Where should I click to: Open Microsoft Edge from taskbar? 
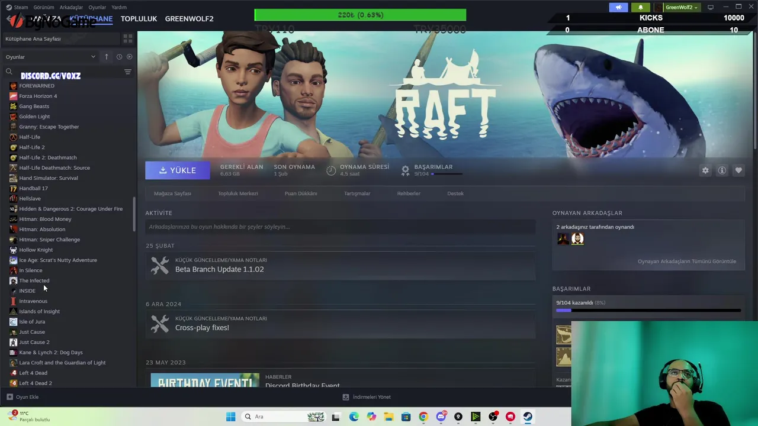pos(354,417)
